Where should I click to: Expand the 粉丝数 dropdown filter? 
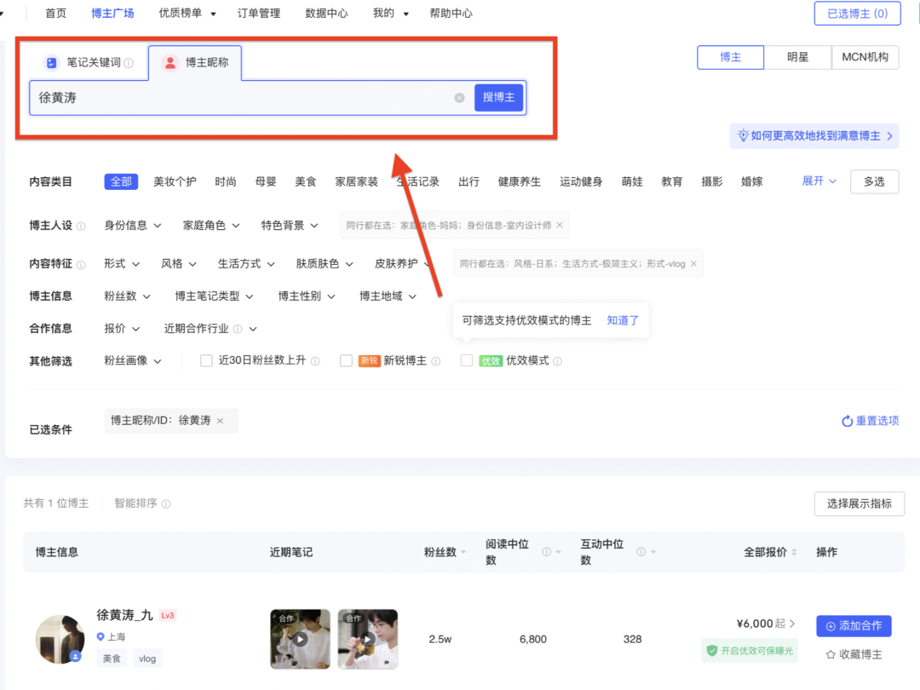click(x=127, y=296)
